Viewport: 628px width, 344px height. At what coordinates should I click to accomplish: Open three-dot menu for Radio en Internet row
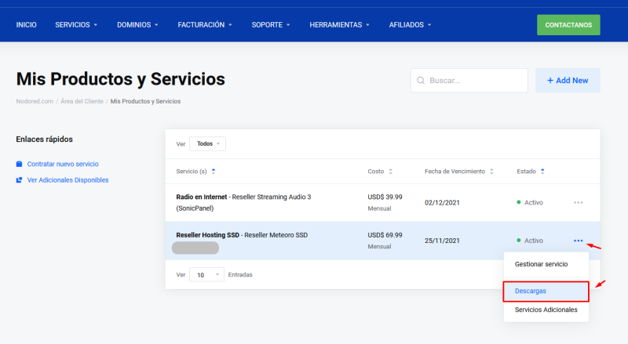click(578, 202)
